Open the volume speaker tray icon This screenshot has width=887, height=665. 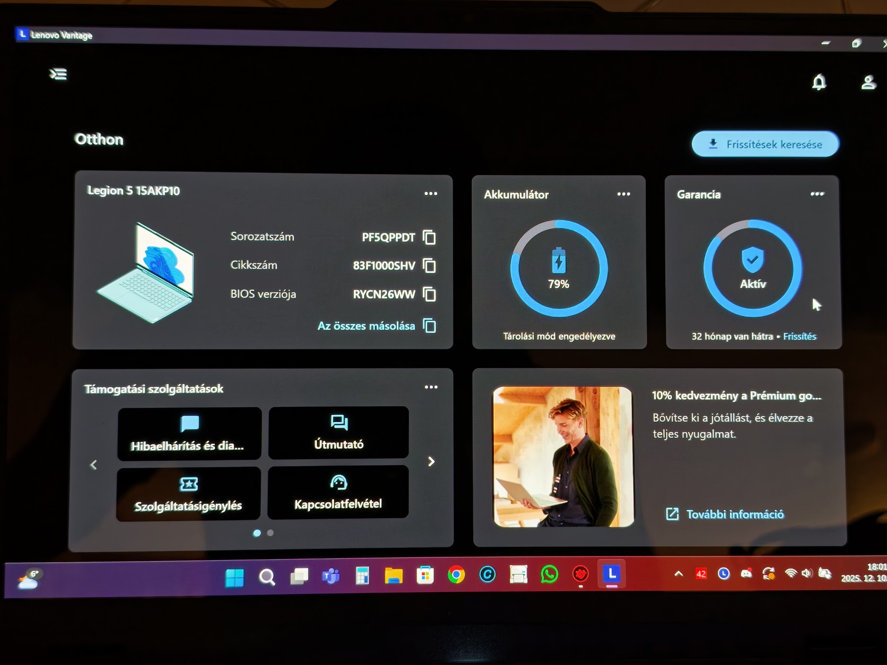click(x=807, y=573)
